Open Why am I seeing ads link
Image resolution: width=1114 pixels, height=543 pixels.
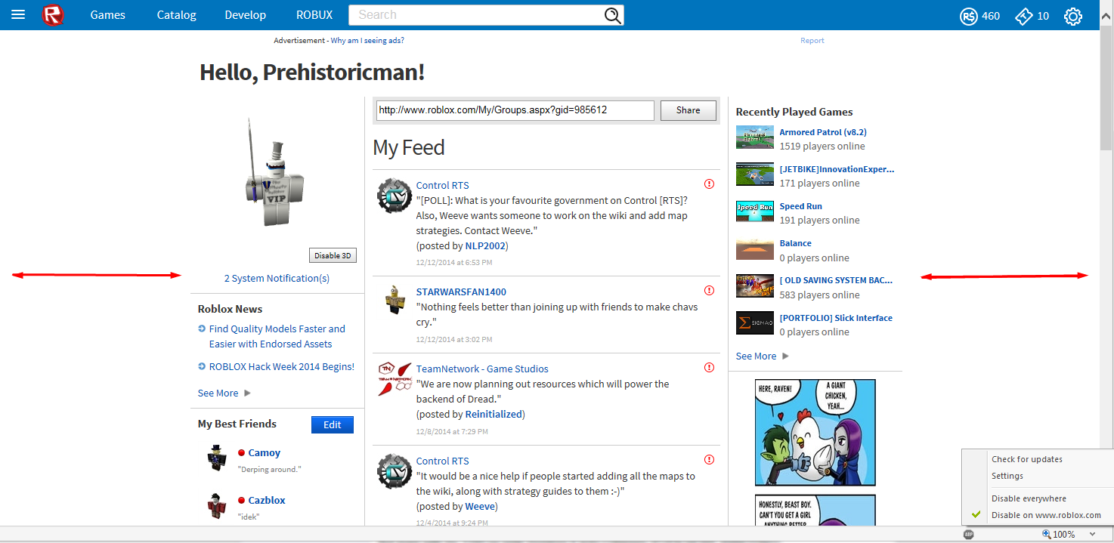[x=367, y=41]
